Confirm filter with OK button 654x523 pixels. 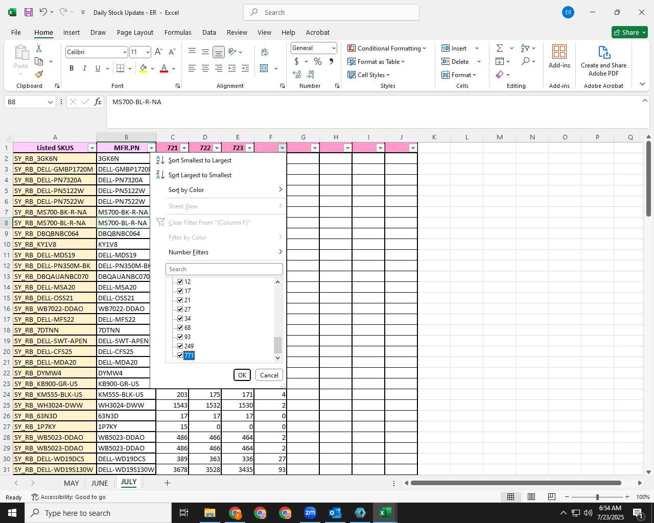(242, 375)
